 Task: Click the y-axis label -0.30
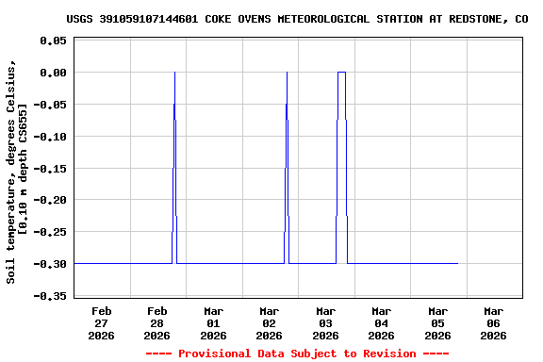coord(50,264)
